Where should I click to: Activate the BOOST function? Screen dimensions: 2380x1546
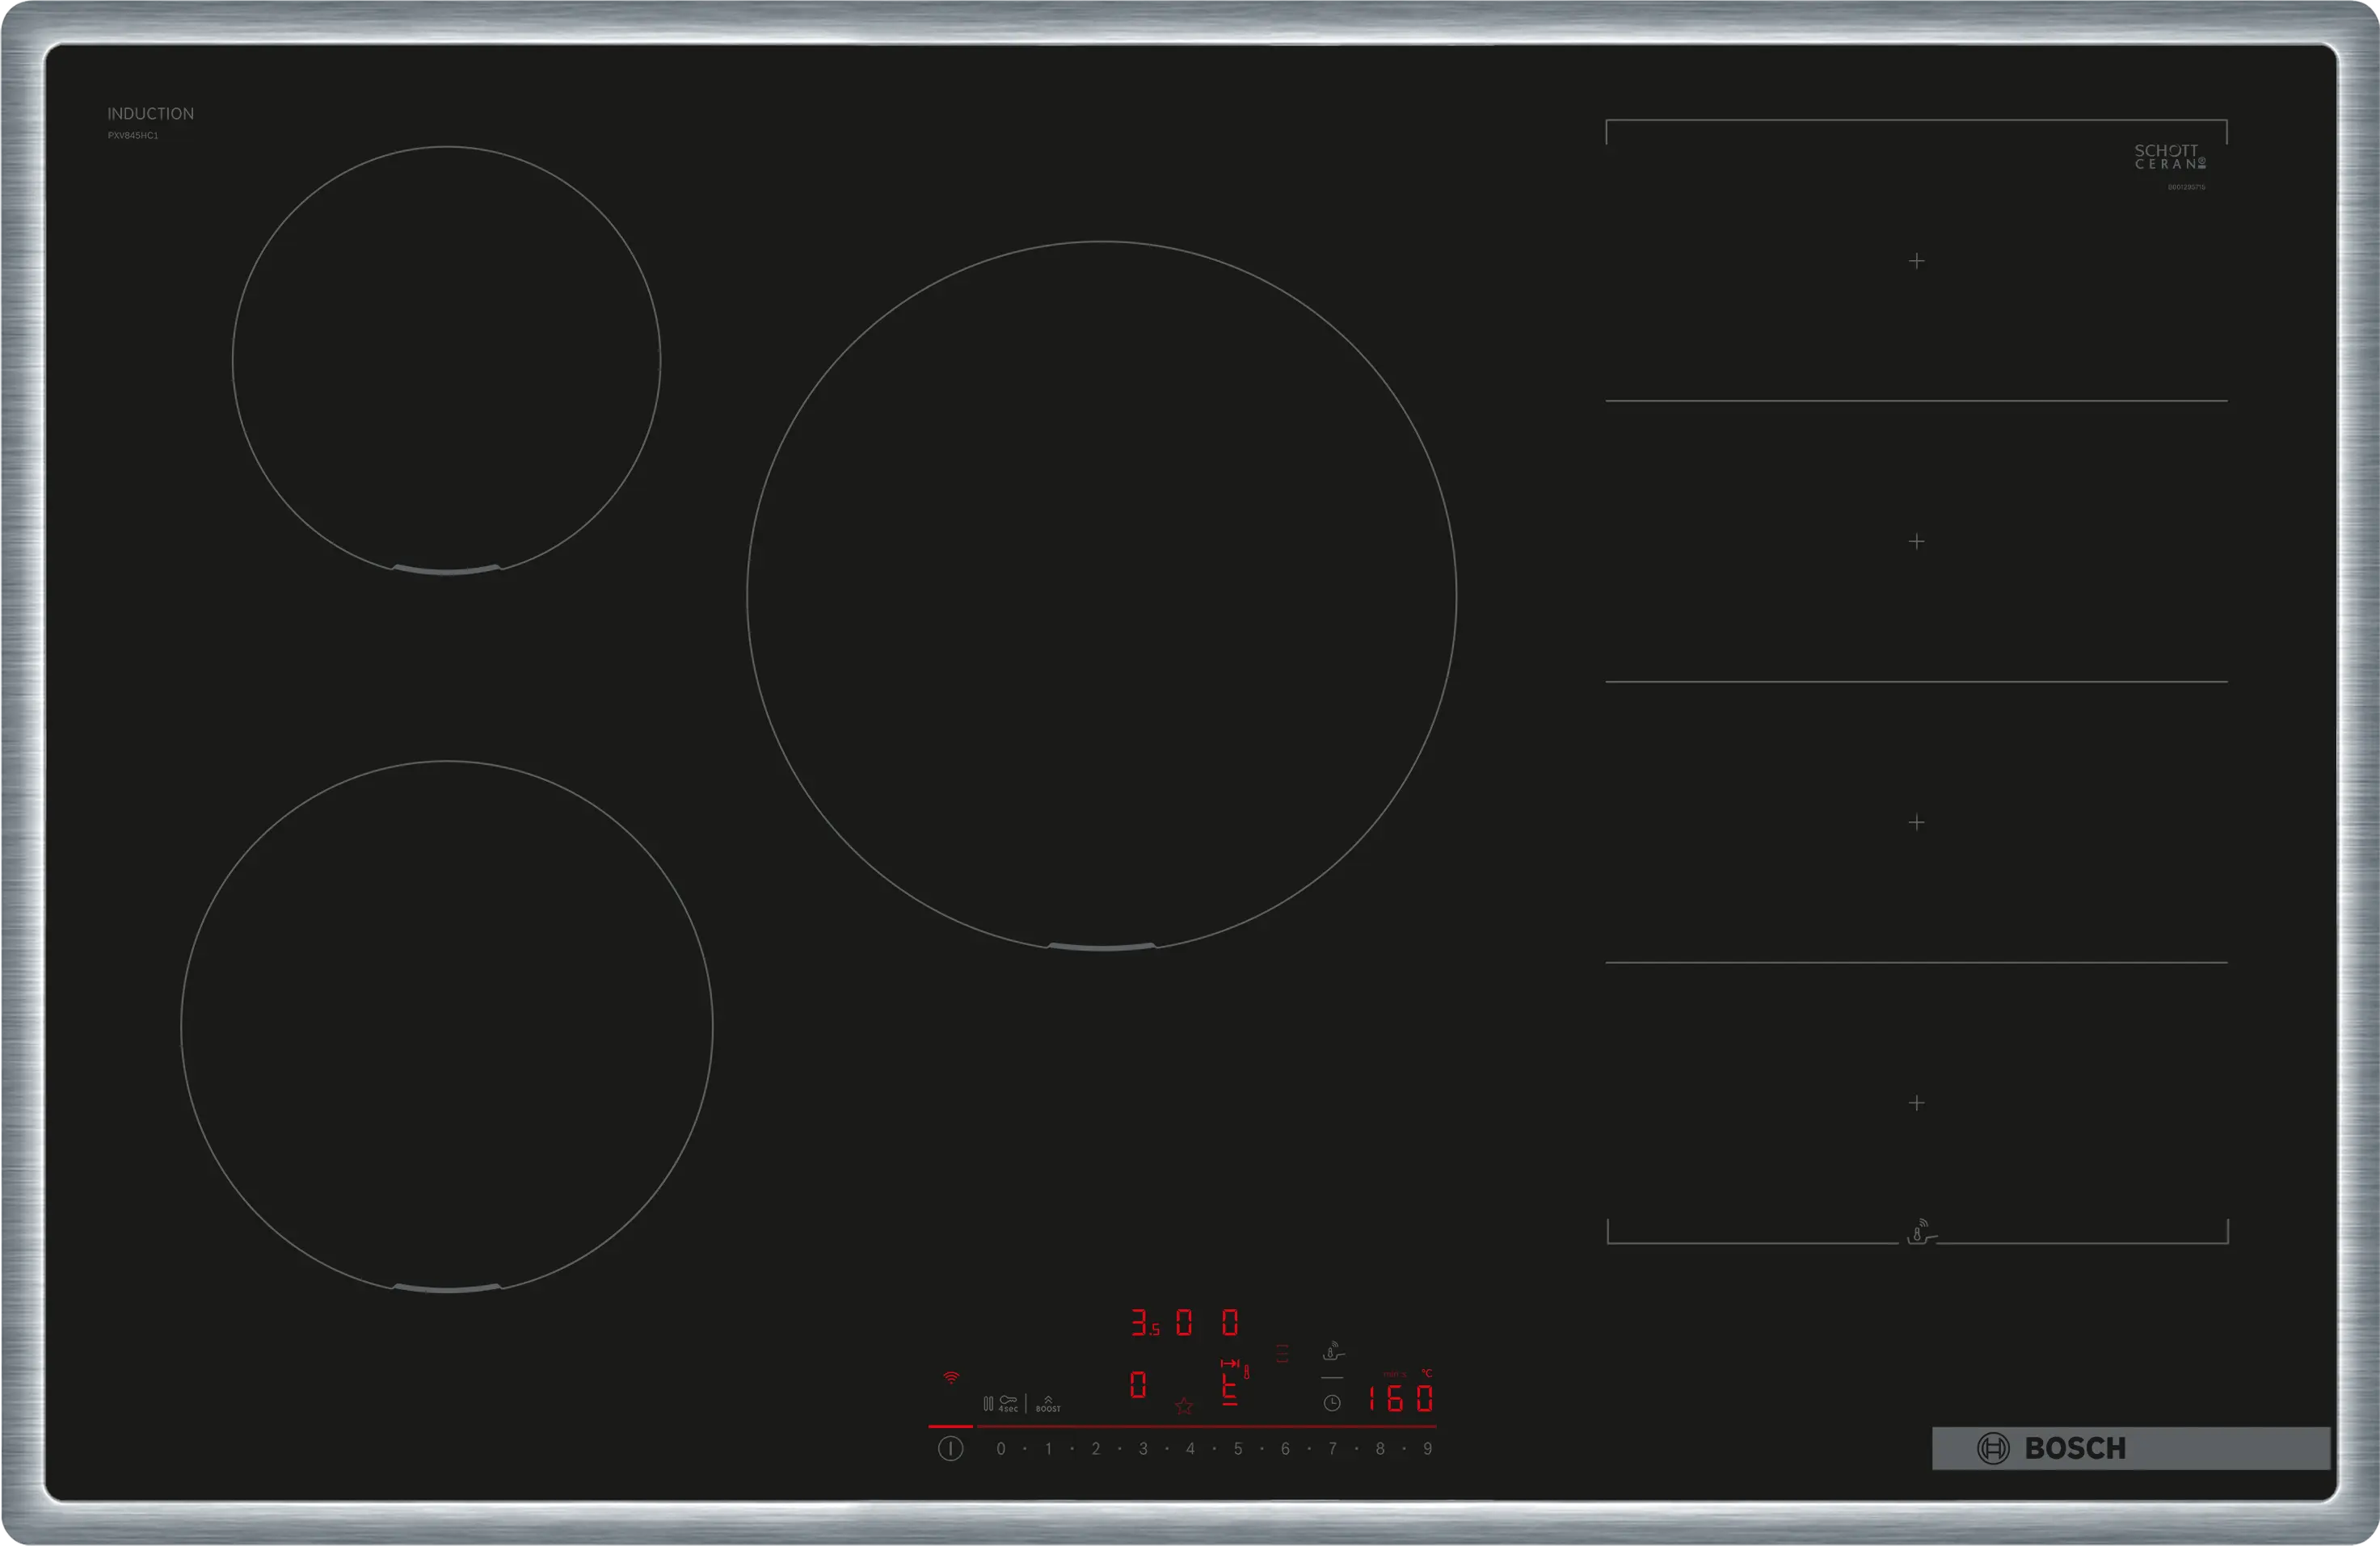coord(1048,1404)
